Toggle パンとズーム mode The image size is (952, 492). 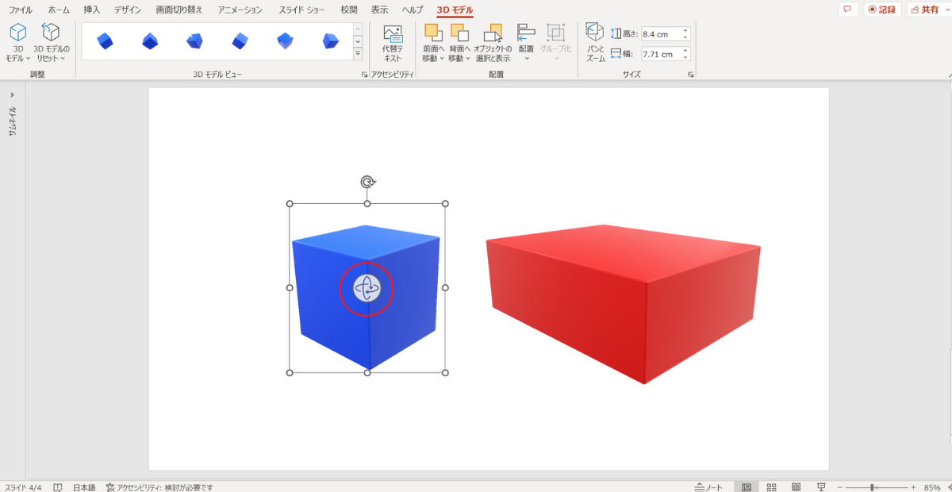[x=595, y=44]
